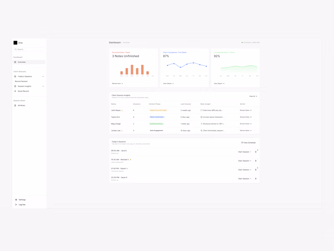The height and width of the screenshot is (251, 334).
Task: Click the Search field in sidebar
Action: coord(29,49)
